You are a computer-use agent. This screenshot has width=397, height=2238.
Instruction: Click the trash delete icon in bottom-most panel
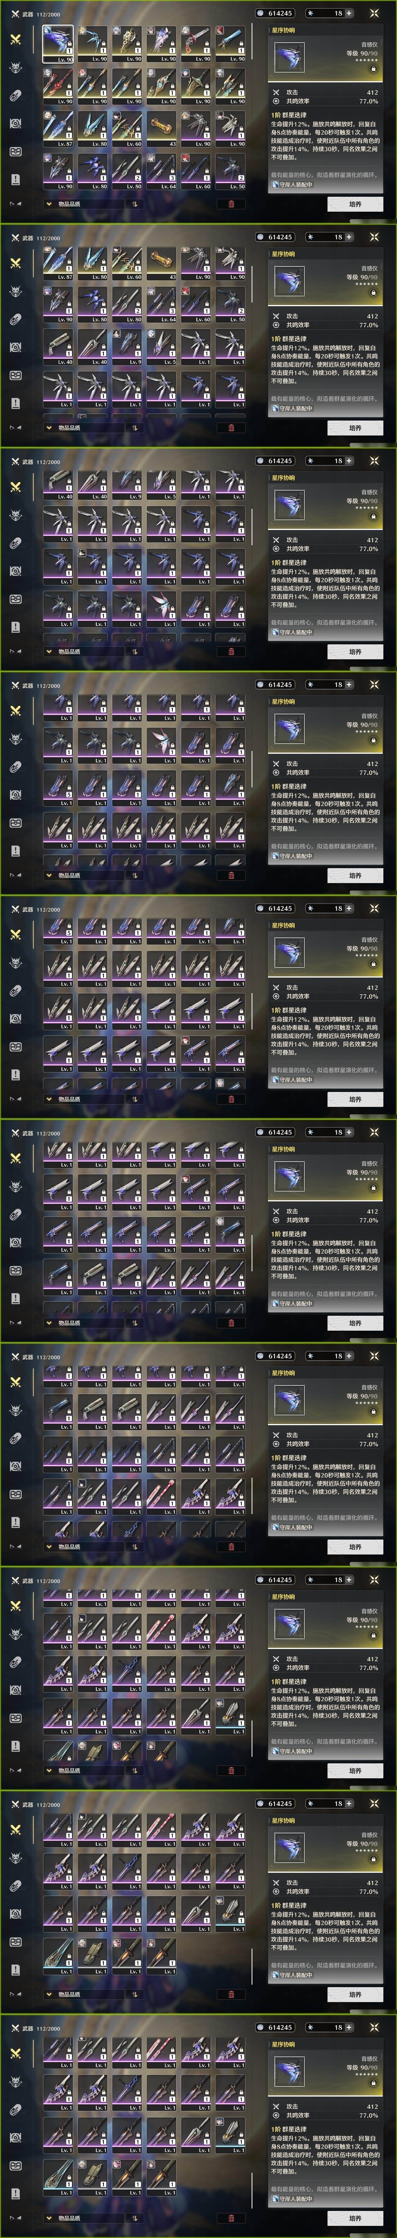click(x=230, y=2218)
